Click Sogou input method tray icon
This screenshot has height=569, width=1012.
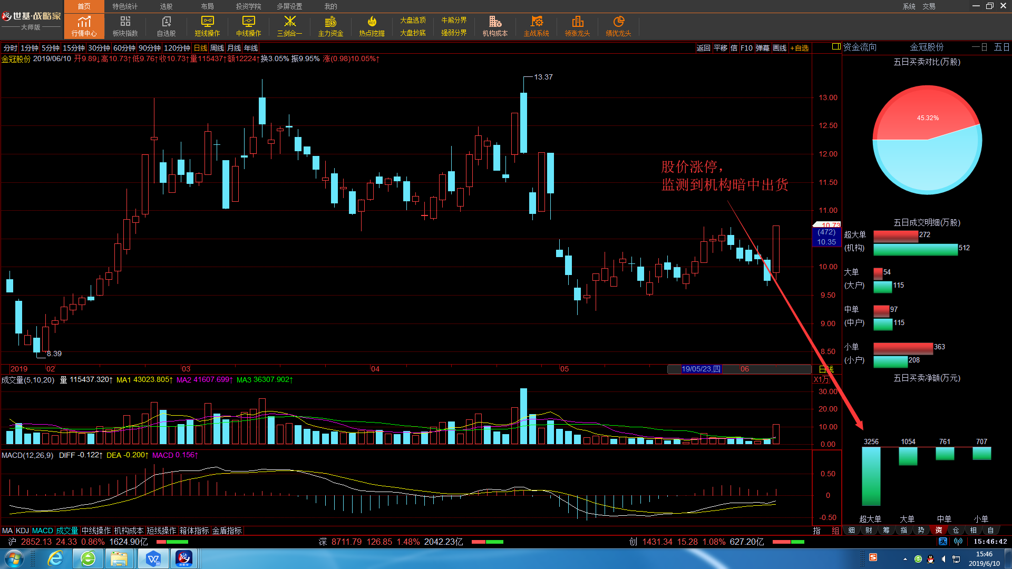tap(873, 557)
